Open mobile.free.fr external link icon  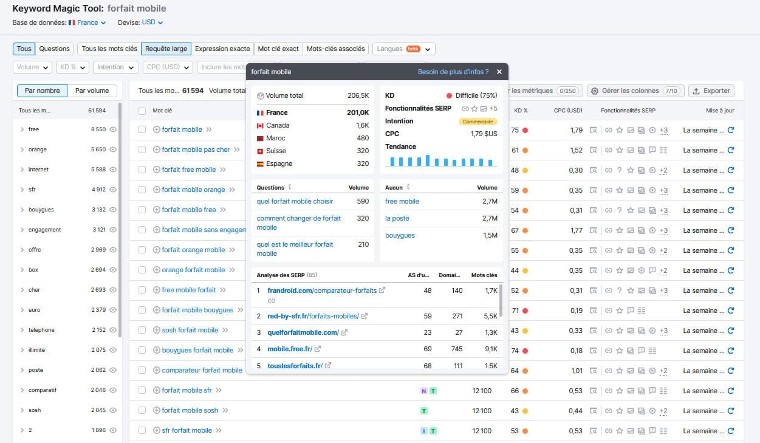click(x=318, y=349)
